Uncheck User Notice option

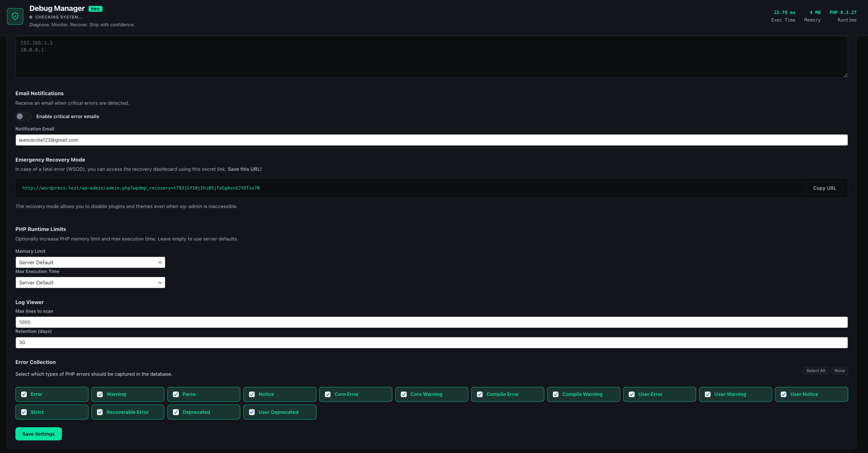point(784,394)
